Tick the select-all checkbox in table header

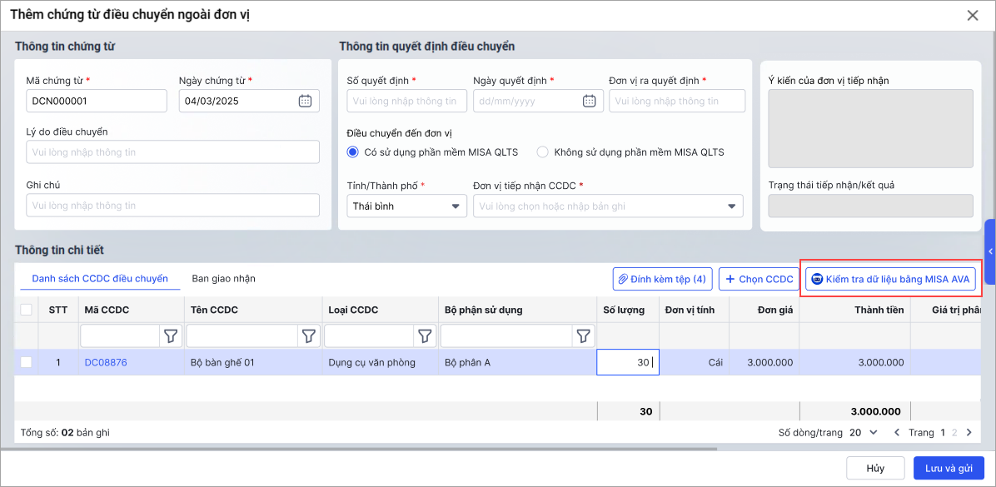(x=27, y=310)
